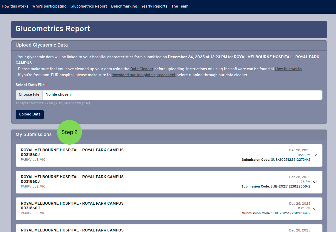Image resolution: width=336 pixels, height=232 pixels.
Task: Expand chevron for the 11:01 PM submission
Action: click(315, 209)
